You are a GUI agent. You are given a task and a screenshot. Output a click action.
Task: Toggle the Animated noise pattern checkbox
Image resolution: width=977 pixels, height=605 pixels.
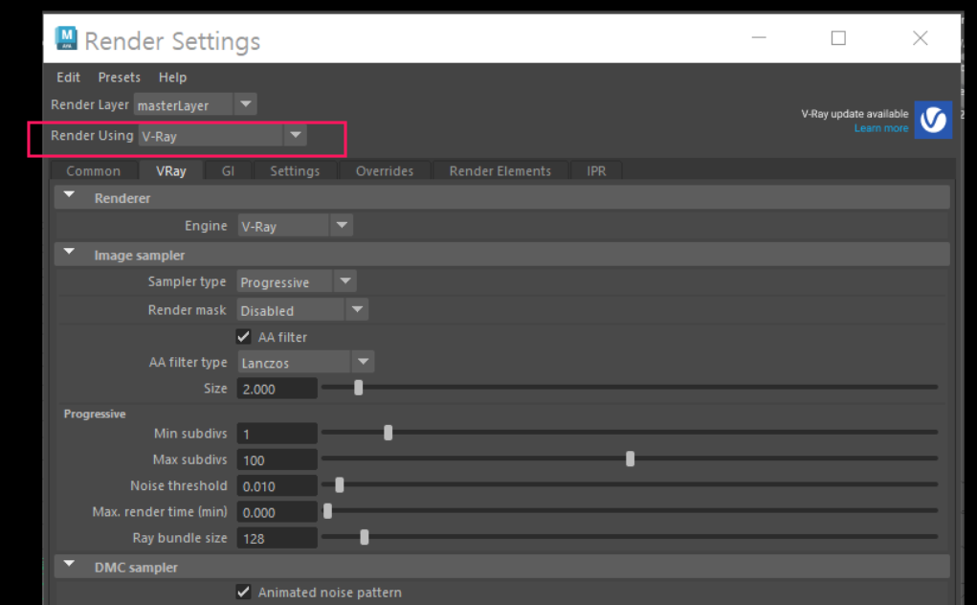pyautogui.click(x=244, y=592)
